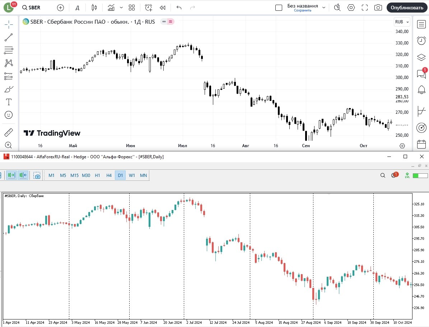This screenshot has height=327, width=429.
Task: Start bar replay mode
Action: pyautogui.click(x=163, y=8)
